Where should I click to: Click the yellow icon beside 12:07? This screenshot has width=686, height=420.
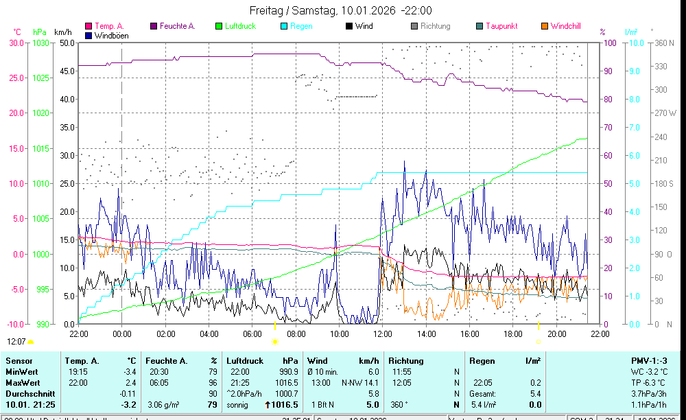(x=31, y=341)
